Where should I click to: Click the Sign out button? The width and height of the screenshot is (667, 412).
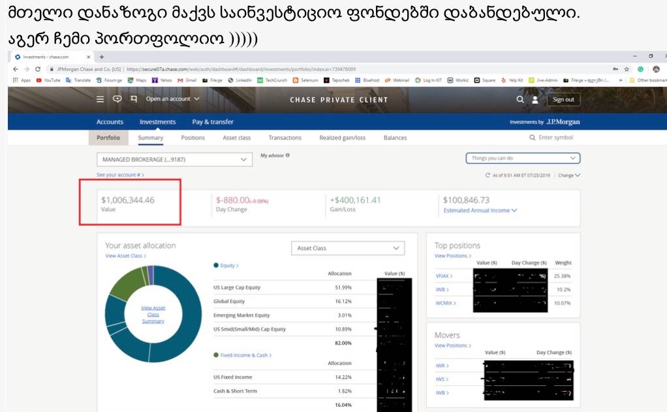(x=563, y=100)
